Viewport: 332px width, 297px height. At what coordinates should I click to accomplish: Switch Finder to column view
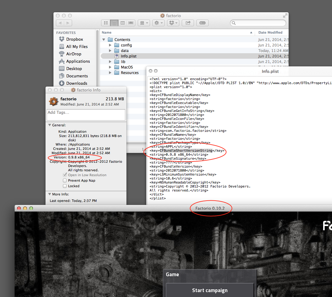122,23
